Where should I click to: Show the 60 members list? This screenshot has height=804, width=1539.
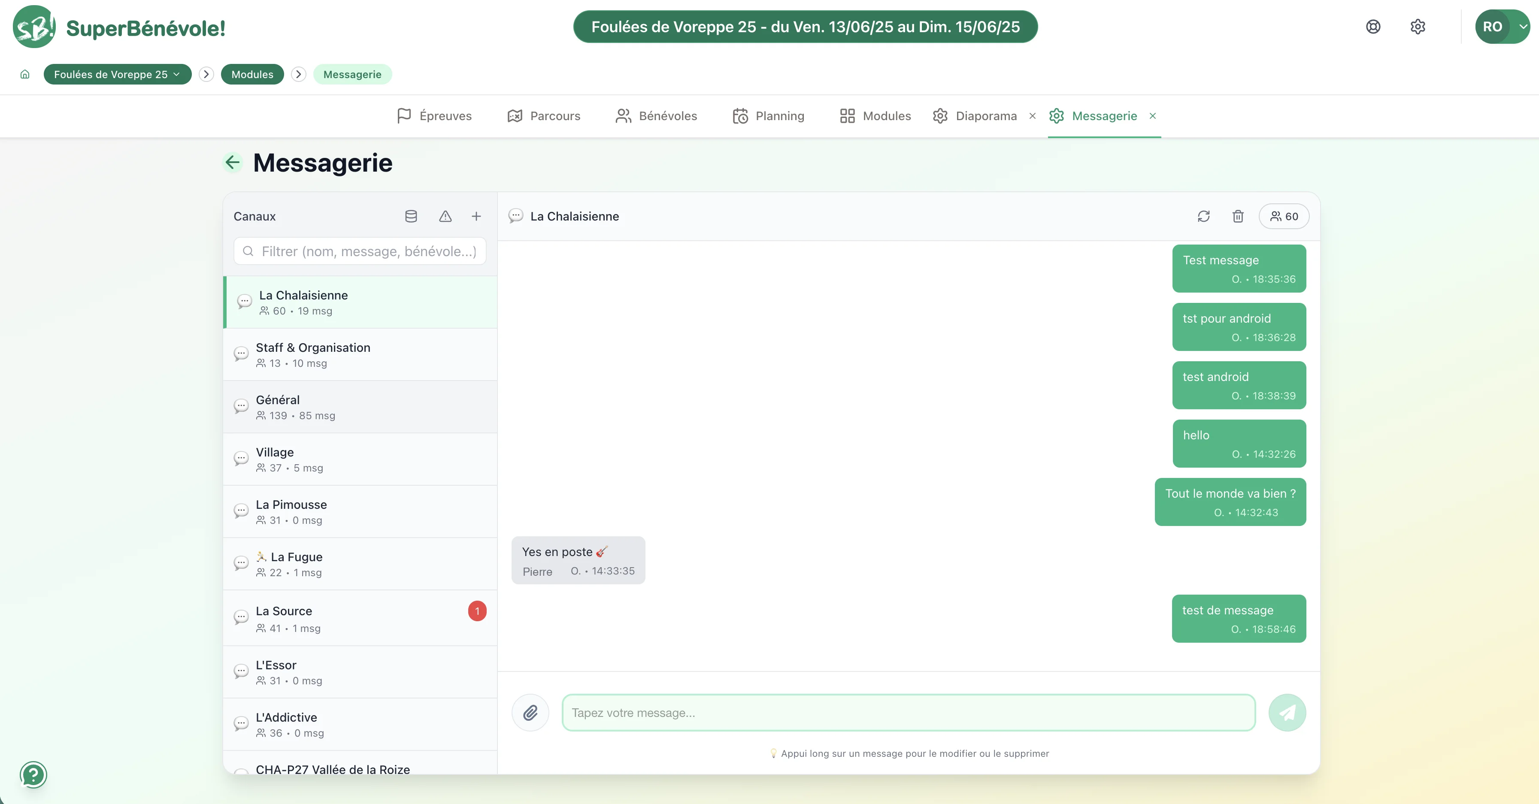click(1284, 216)
